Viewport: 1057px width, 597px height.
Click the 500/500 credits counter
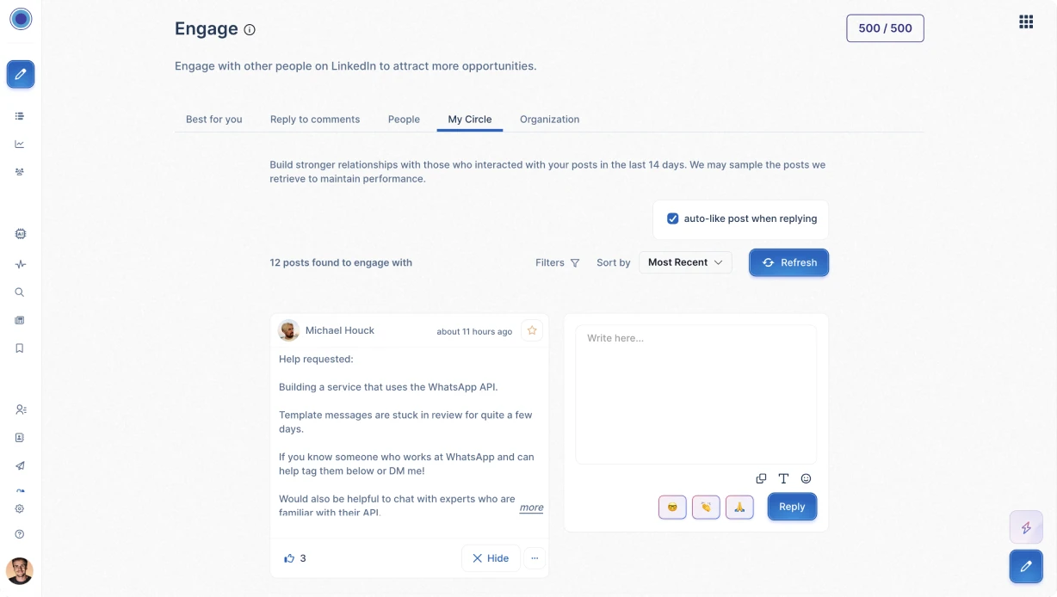[x=885, y=28]
